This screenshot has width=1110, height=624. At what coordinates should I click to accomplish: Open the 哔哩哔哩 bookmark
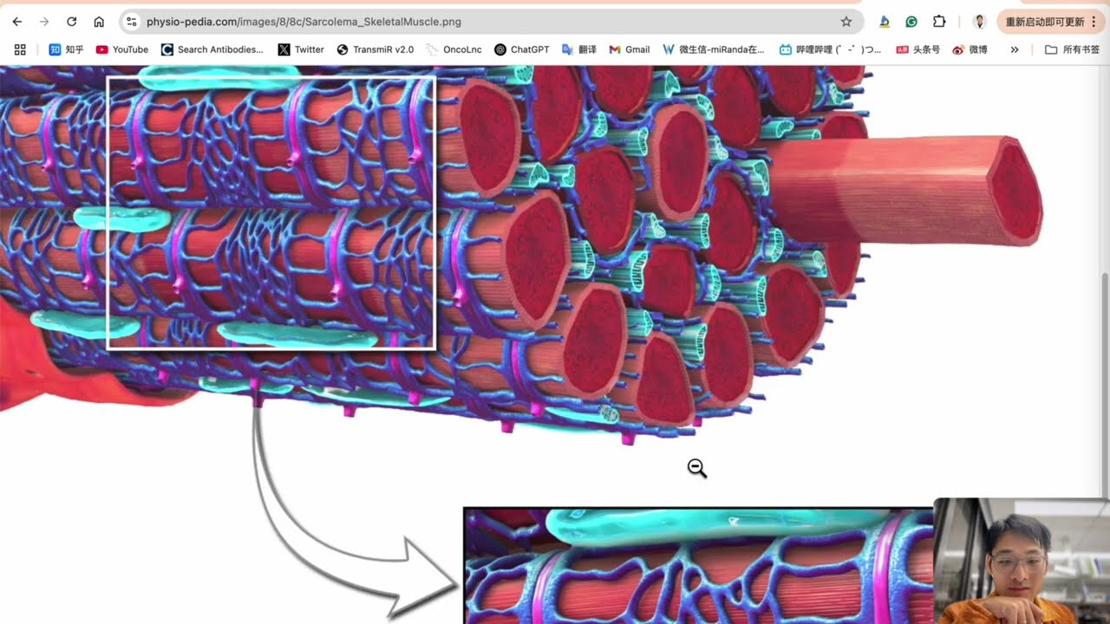tap(831, 49)
